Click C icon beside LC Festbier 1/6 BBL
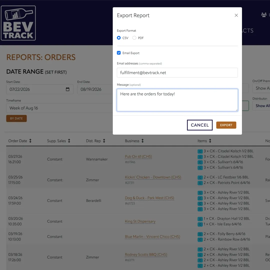 pyautogui.click(x=200, y=177)
